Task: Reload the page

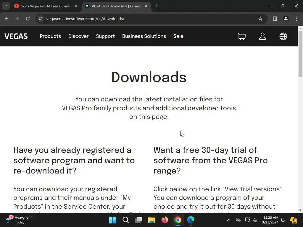Action: 28,19
